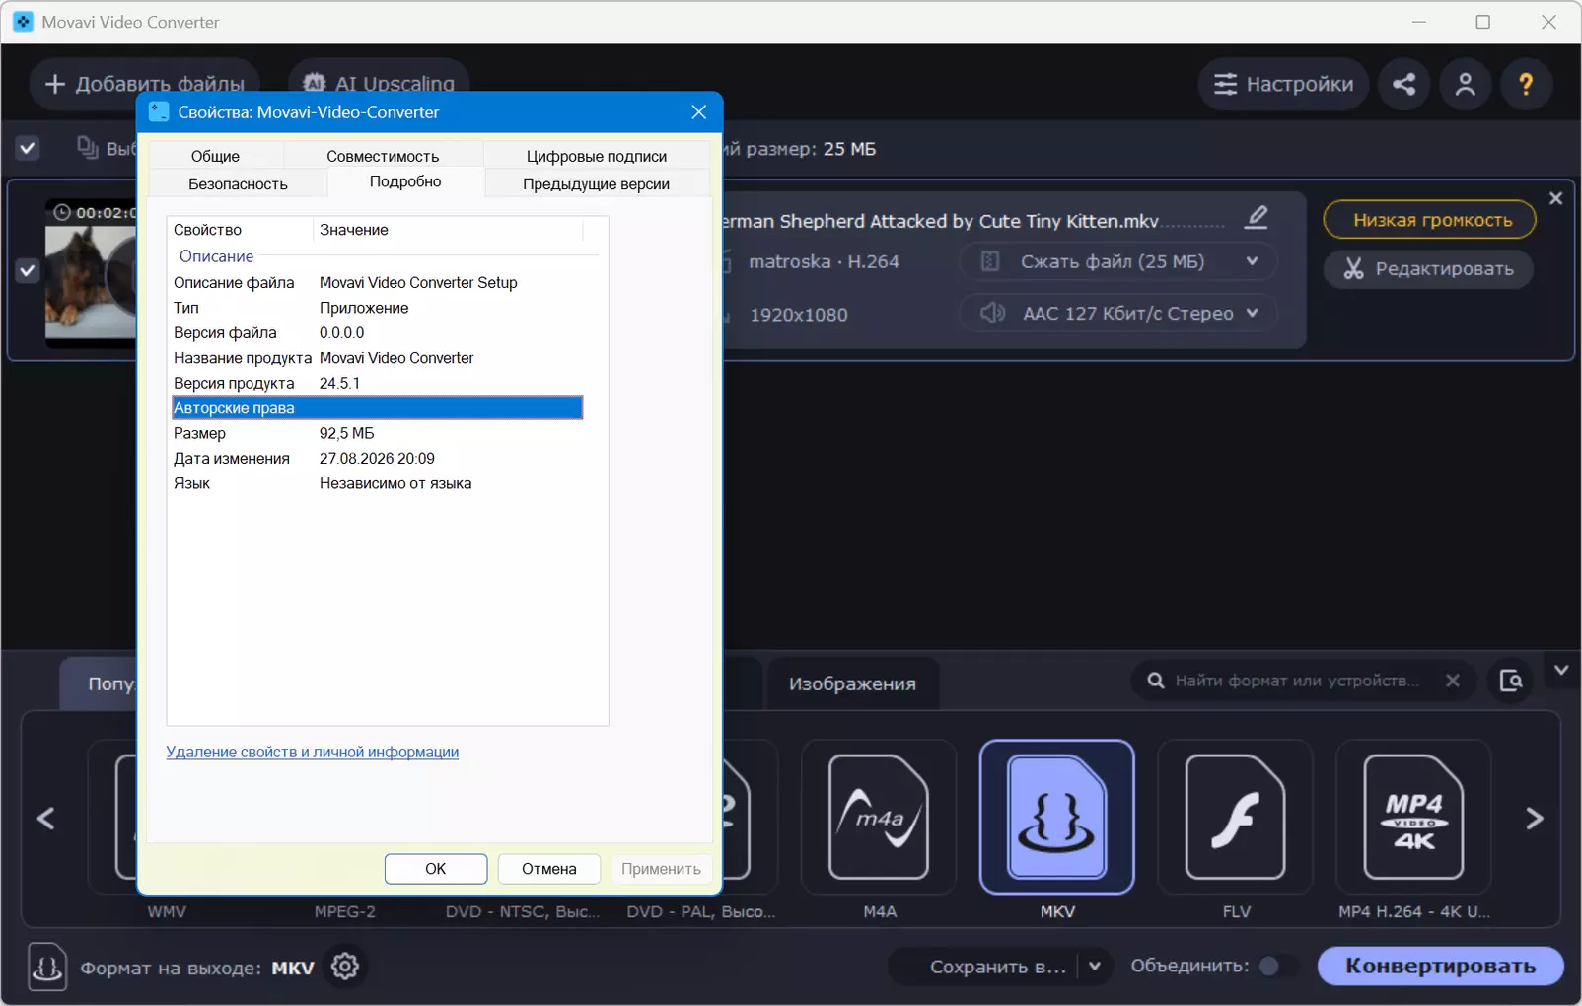Click the MKV output format icon in the bottom bar

(47, 967)
